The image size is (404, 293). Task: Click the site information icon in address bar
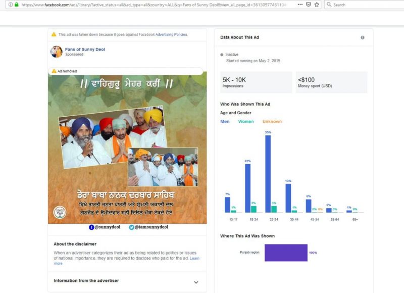(10, 5)
